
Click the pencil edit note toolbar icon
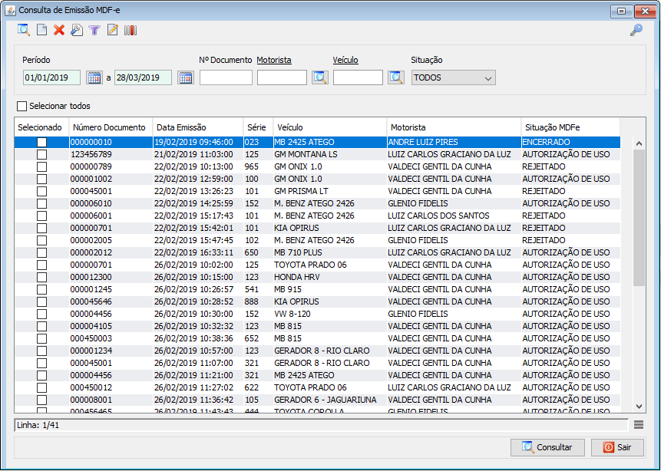pos(113,30)
